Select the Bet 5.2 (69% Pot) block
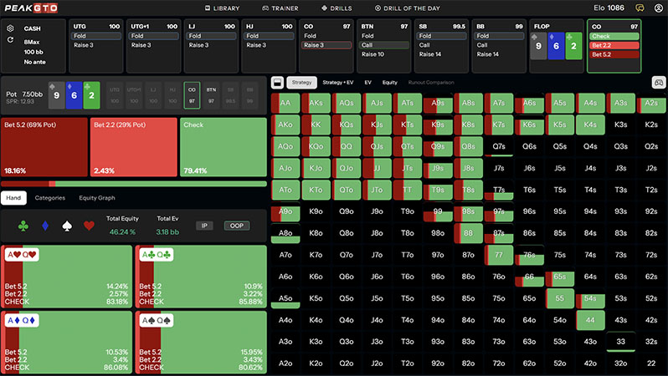Image resolution: width=668 pixels, height=376 pixels. pos(44,147)
